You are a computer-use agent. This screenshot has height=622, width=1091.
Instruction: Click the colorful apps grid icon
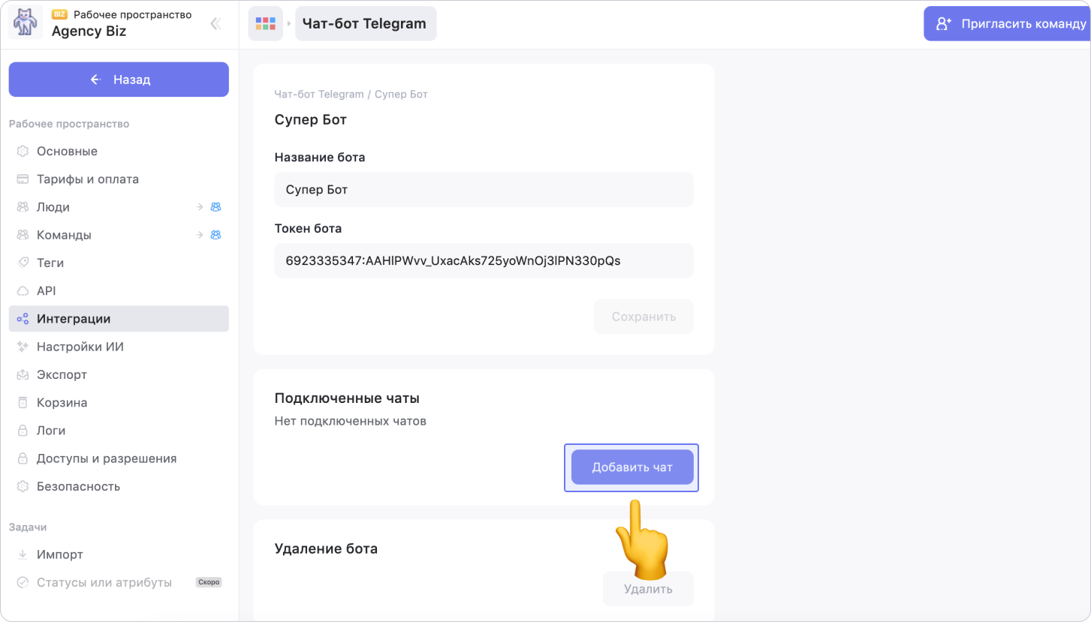pyautogui.click(x=266, y=24)
